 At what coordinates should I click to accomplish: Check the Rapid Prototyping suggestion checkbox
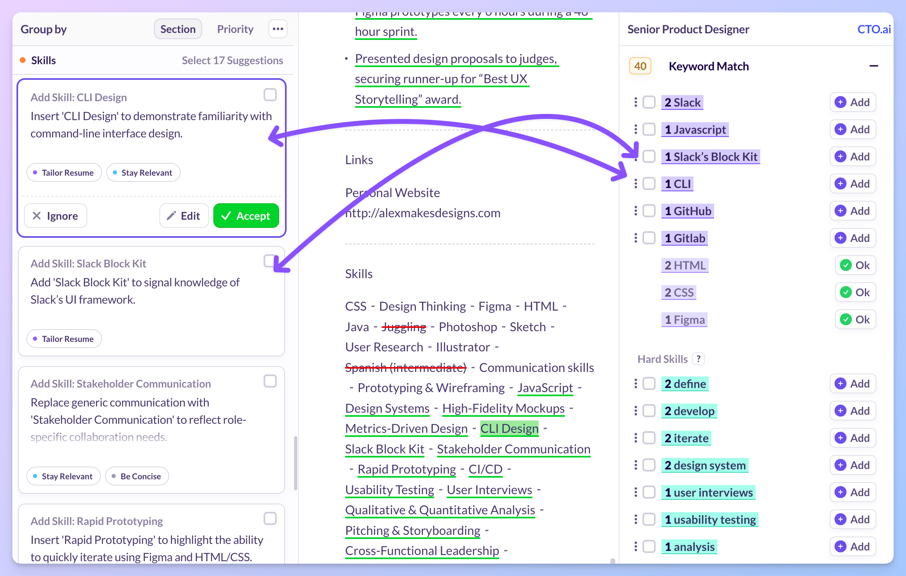pos(270,518)
